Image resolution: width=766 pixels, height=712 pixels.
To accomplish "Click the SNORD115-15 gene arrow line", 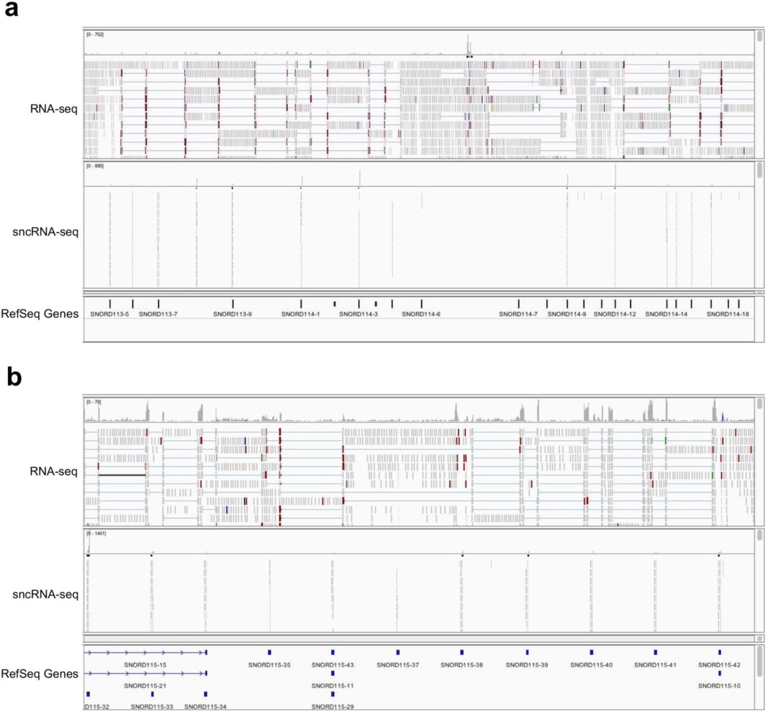I will 145,652.
